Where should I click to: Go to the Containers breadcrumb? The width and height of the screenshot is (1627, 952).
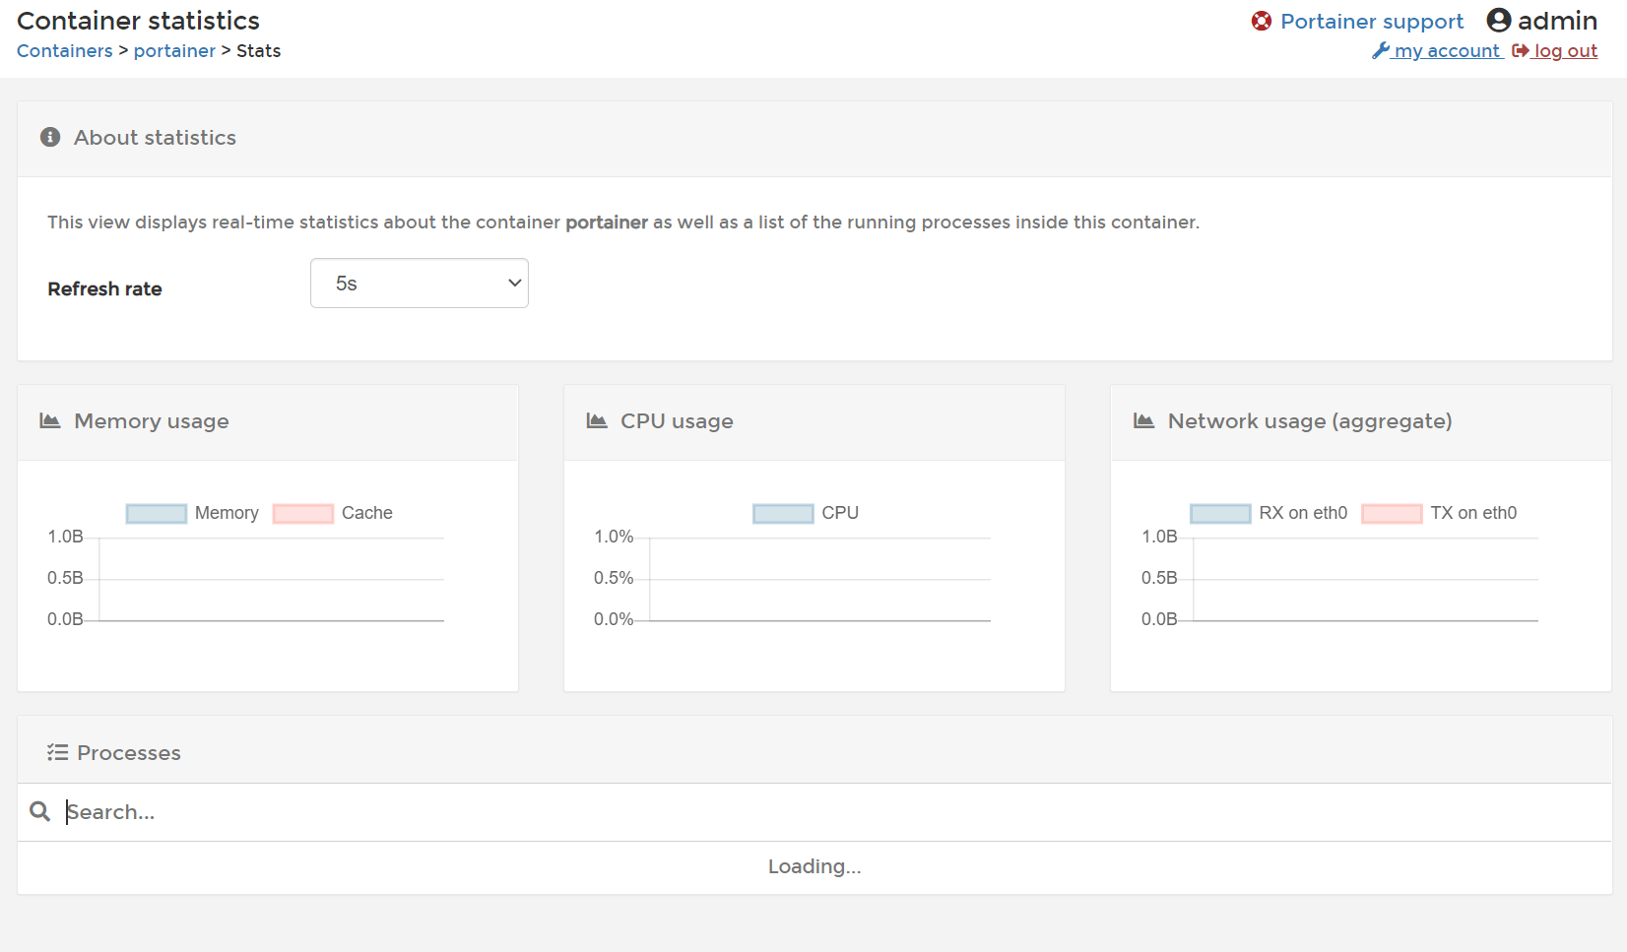point(65,51)
